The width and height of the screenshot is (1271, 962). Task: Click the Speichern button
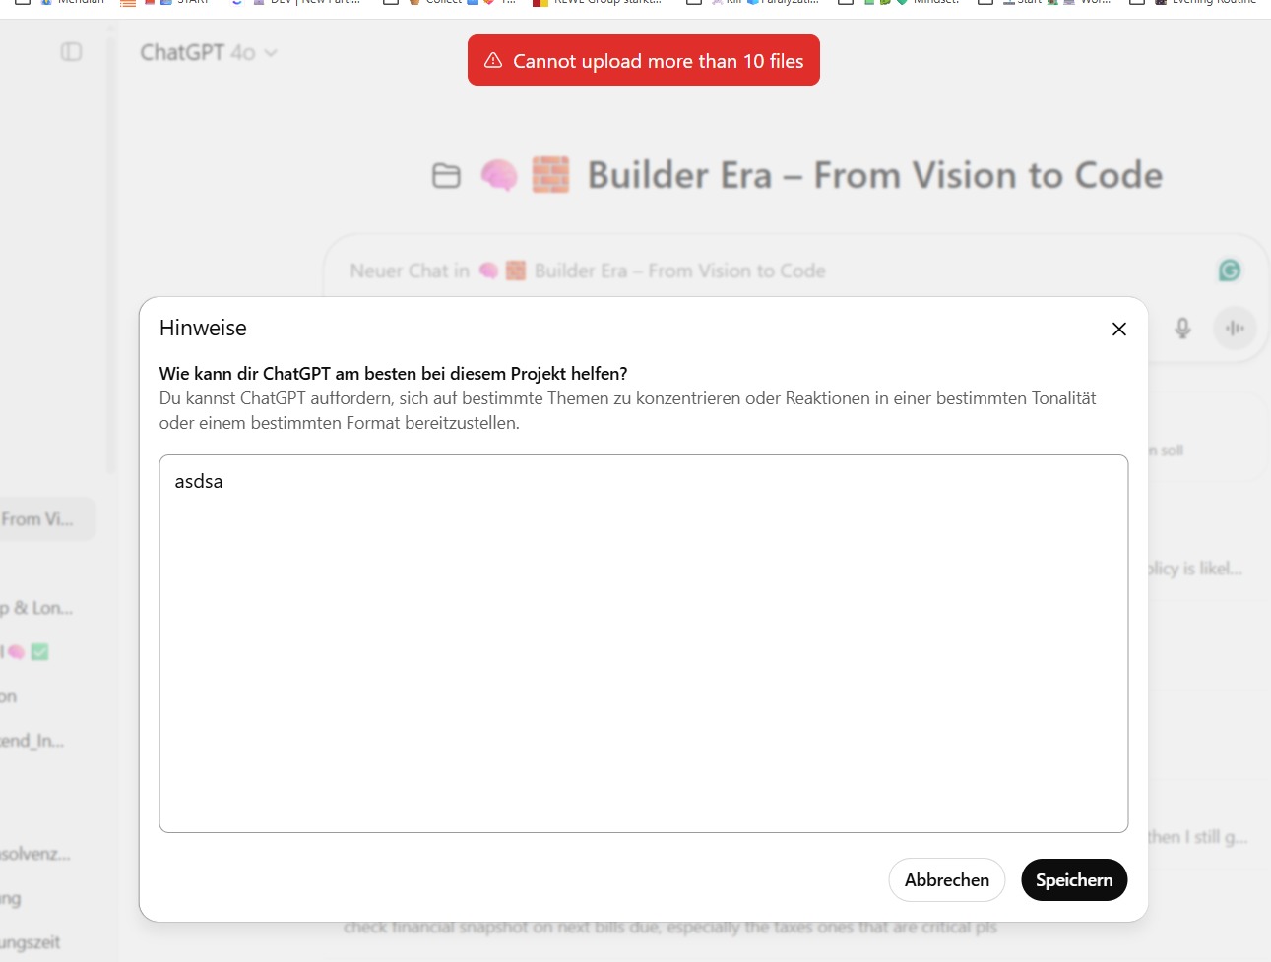point(1074,879)
